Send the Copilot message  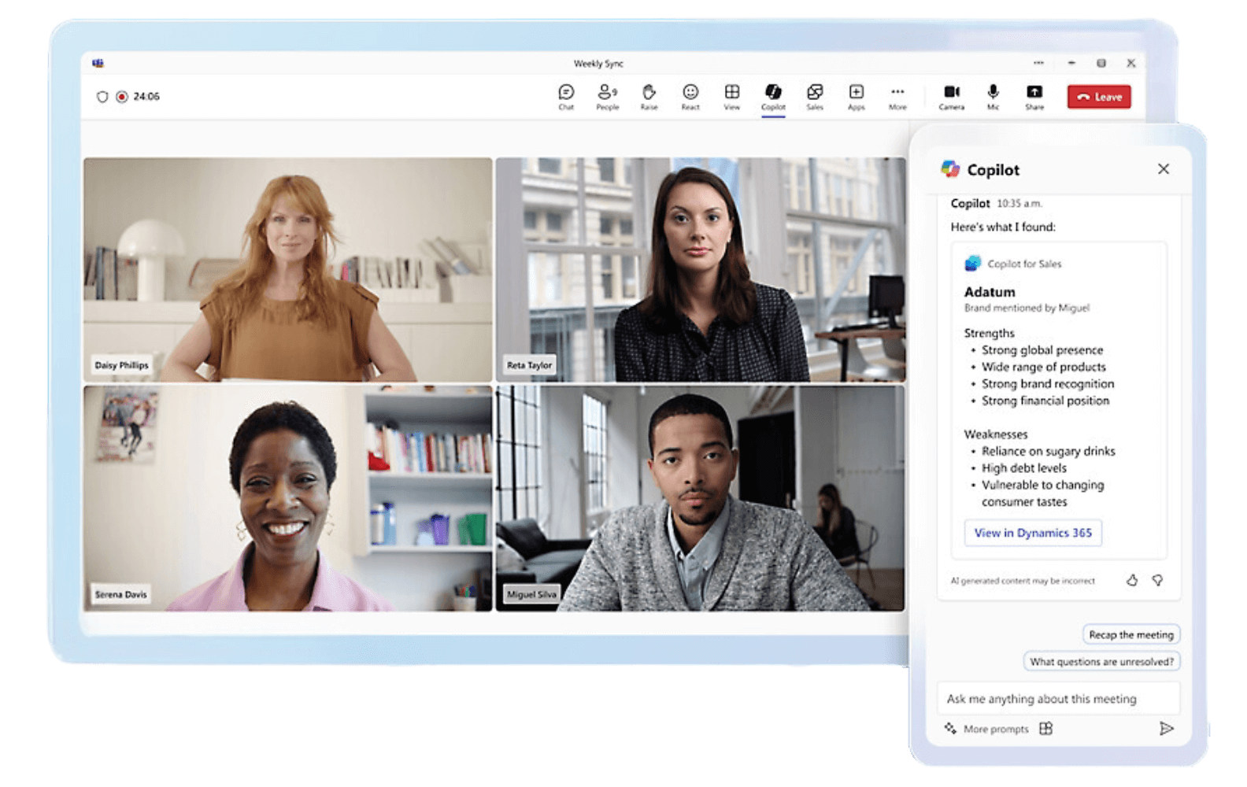coord(1166,729)
